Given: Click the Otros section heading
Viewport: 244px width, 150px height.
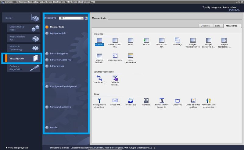Looking at the screenshot, I should (96, 94).
